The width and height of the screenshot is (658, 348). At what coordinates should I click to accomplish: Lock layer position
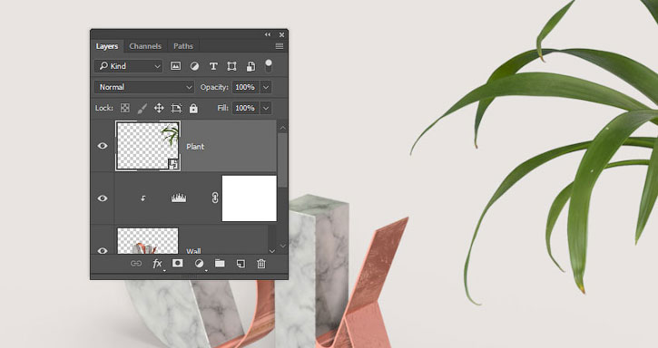click(x=159, y=108)
